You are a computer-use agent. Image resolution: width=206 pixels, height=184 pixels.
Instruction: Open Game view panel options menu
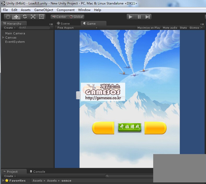202,24
